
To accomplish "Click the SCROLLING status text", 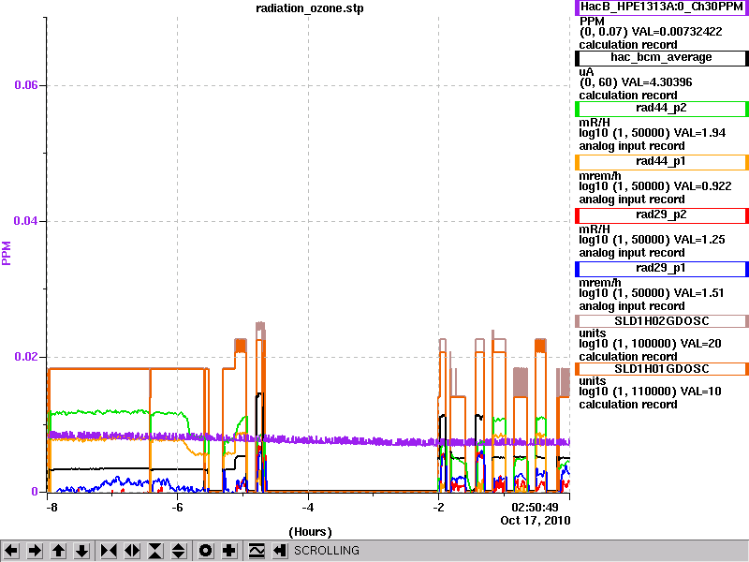I will click(x=326, y=551).
